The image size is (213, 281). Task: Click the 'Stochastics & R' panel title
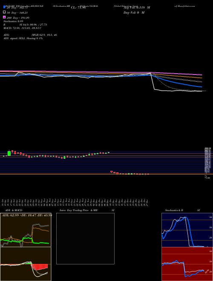[174, 210]
